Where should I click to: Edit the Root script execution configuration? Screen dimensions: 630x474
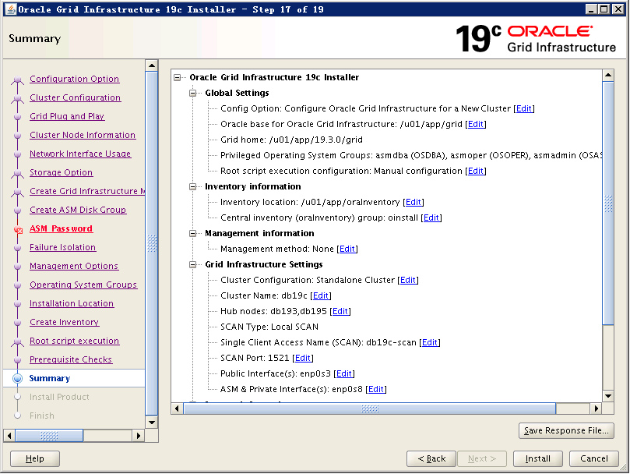pyautogui.click(x=476, y=171)
